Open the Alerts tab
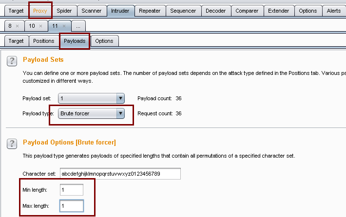The image size is (346, 217). 334,11
